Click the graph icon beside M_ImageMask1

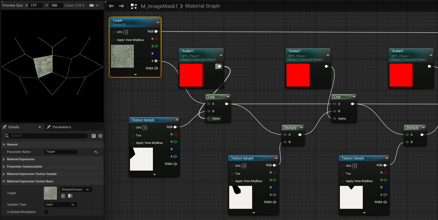click(134, 6)
